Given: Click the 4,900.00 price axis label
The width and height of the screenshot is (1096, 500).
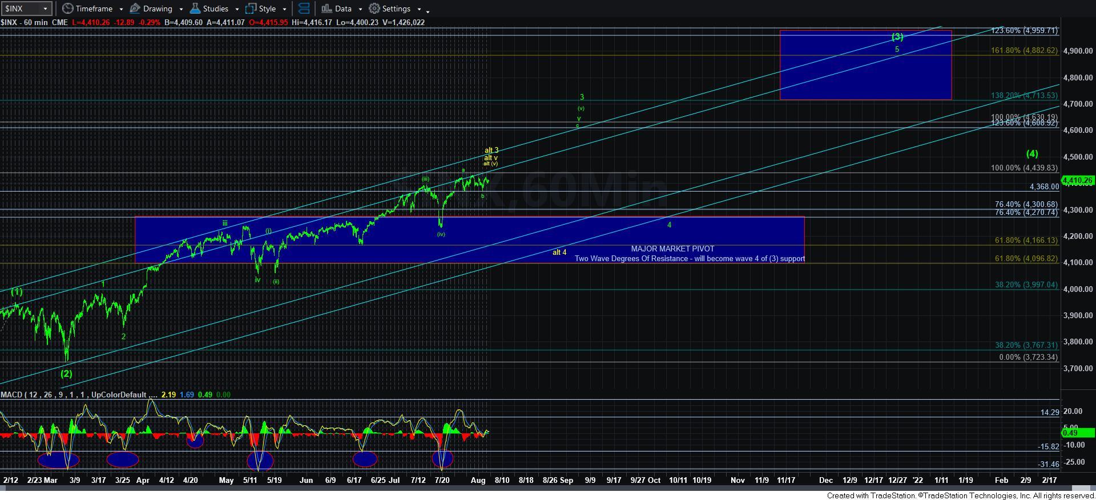Looking at the screenshot, I should [1078, 51].
